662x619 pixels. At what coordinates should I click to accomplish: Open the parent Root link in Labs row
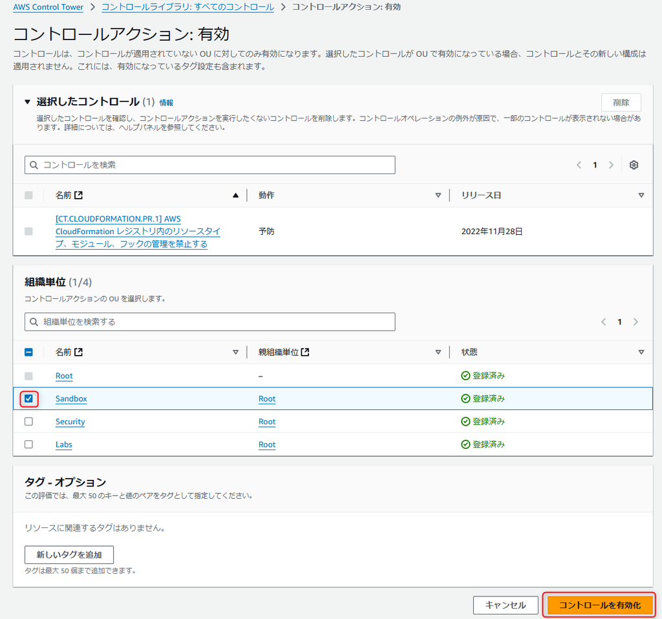267,444
